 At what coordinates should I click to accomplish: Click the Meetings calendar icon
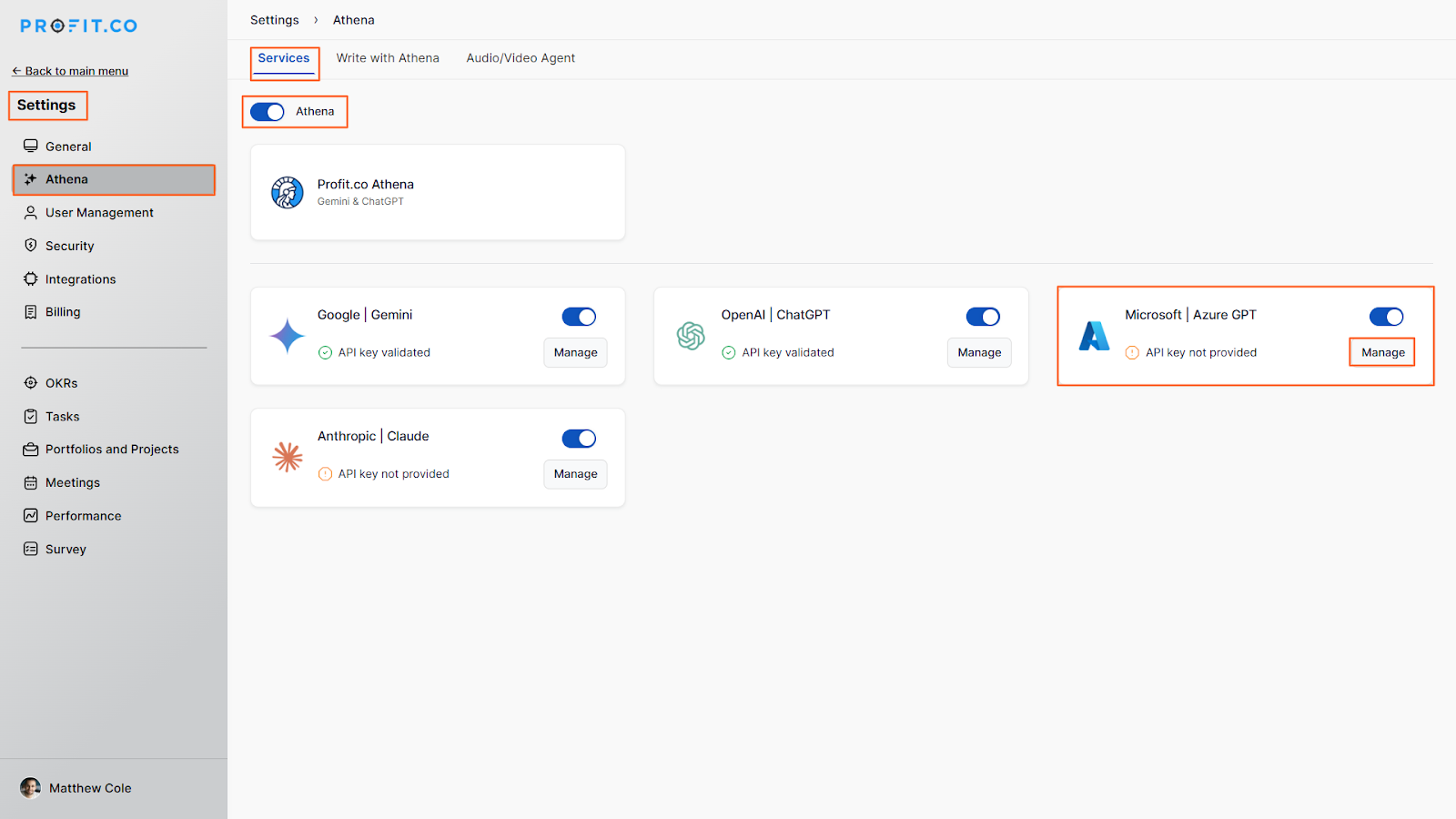31,482
